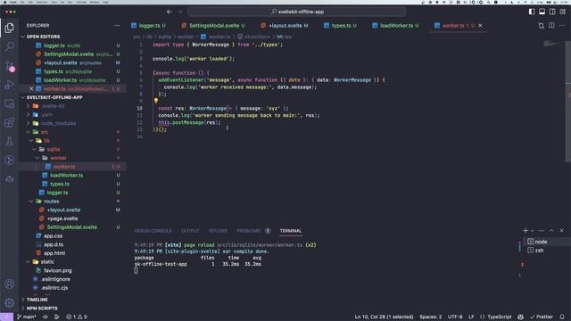Open the Problems panel tab

(249, 231)
